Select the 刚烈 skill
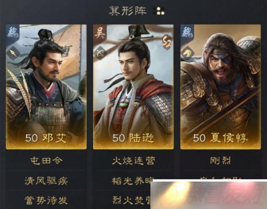The image size is (267, 209). tap(220, 161)
